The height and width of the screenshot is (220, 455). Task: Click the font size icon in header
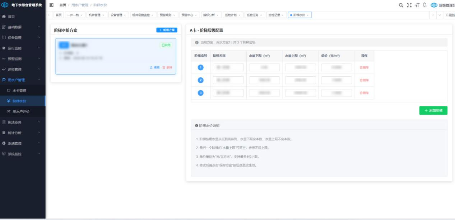click(417, 5)
